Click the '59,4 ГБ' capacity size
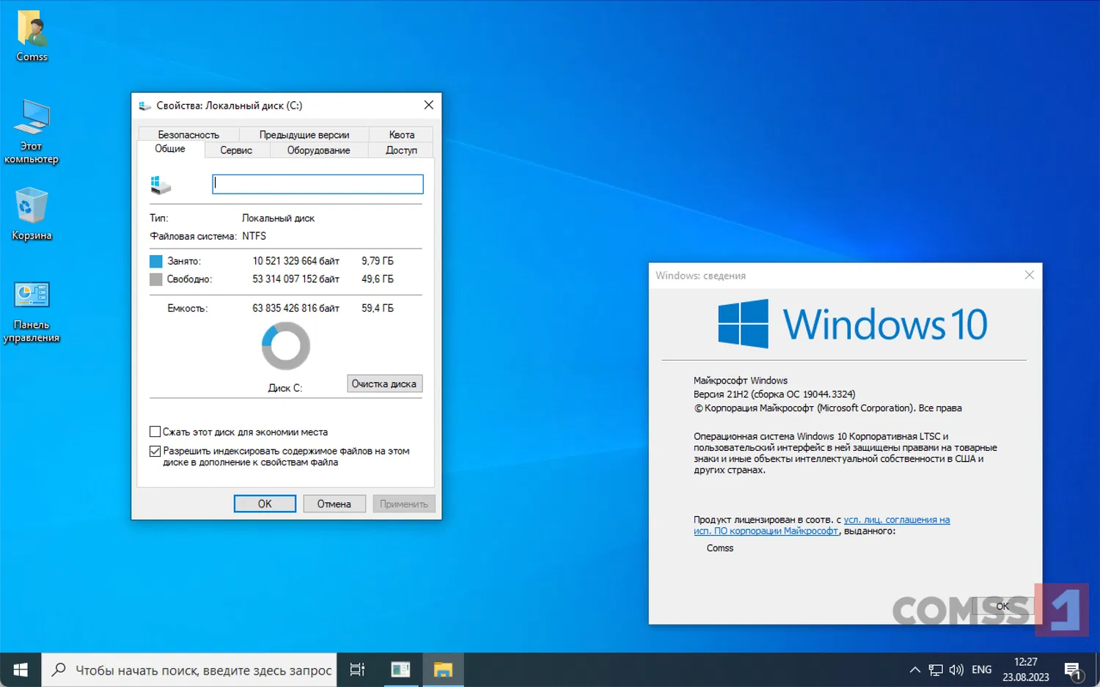This screenshot has height=687, width=1100. (378, 309)
